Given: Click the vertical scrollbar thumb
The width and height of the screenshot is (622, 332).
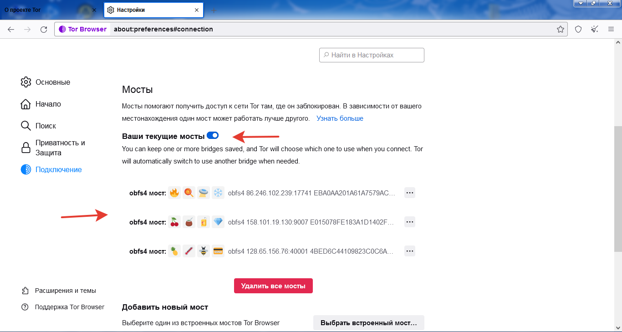Looking at the screenshot, I should coord(618,189).
